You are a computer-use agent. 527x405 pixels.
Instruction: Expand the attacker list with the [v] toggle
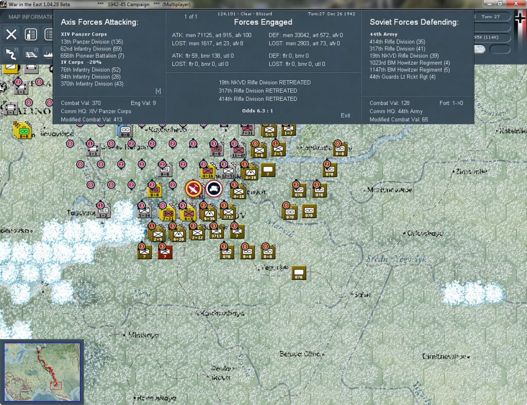158,91
